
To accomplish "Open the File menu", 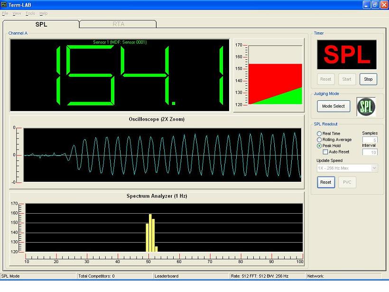I will click(5, 13).
